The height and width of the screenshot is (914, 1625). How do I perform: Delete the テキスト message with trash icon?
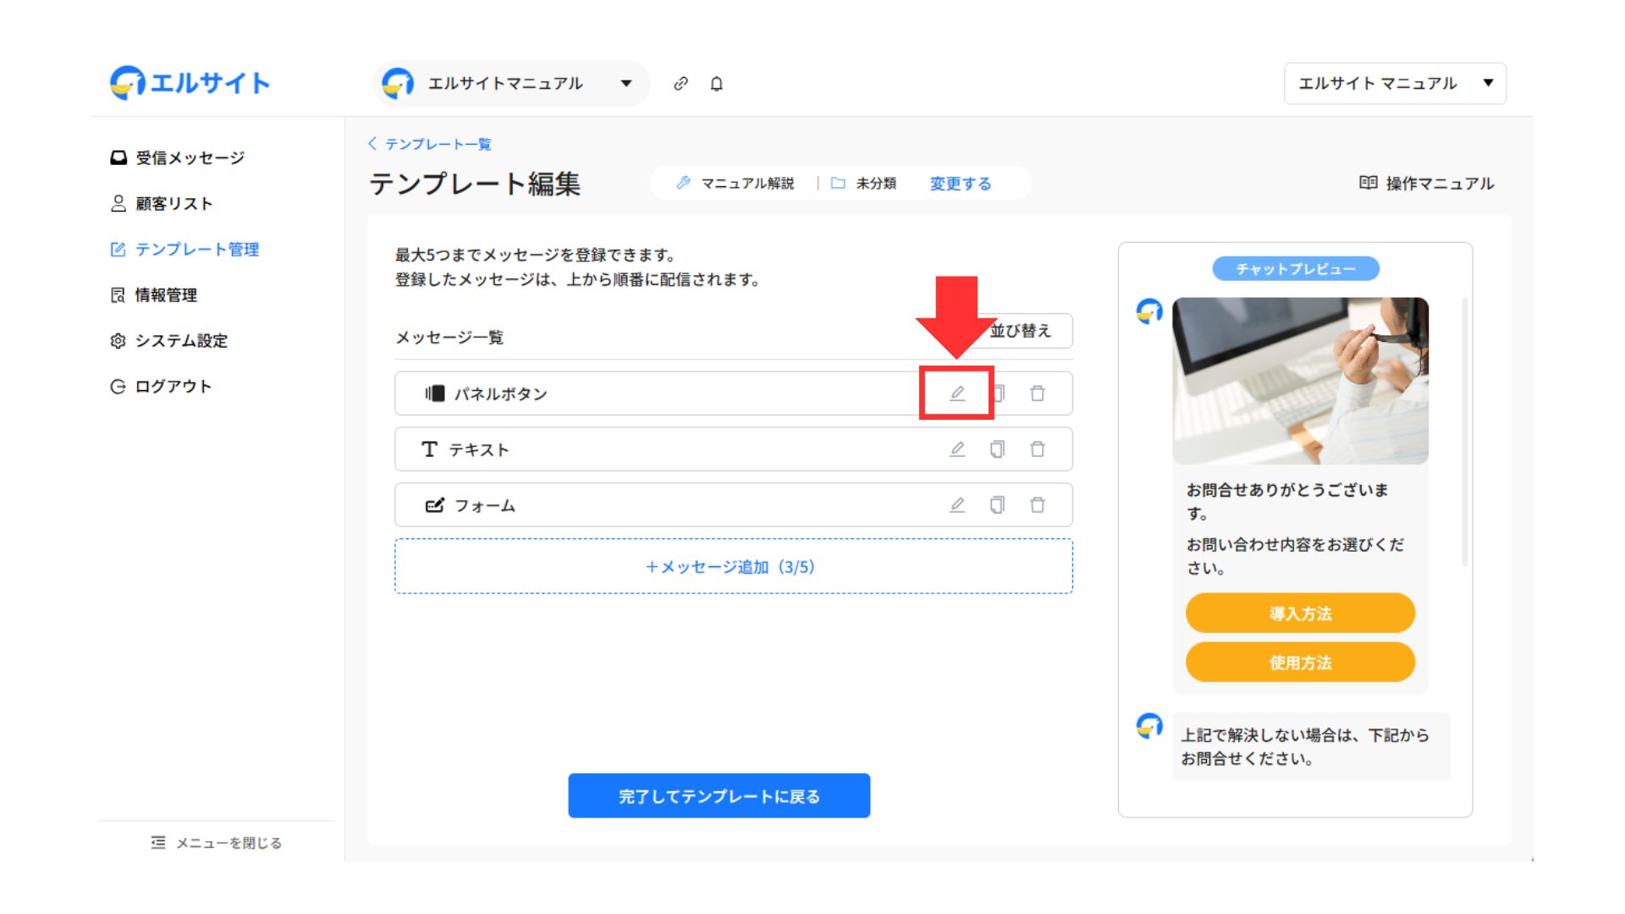click(x=1038, y=449)
